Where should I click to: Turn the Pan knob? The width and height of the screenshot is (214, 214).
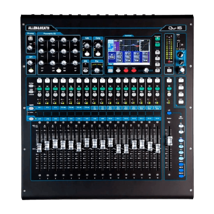pyautogui.click(x=97, y=70)
